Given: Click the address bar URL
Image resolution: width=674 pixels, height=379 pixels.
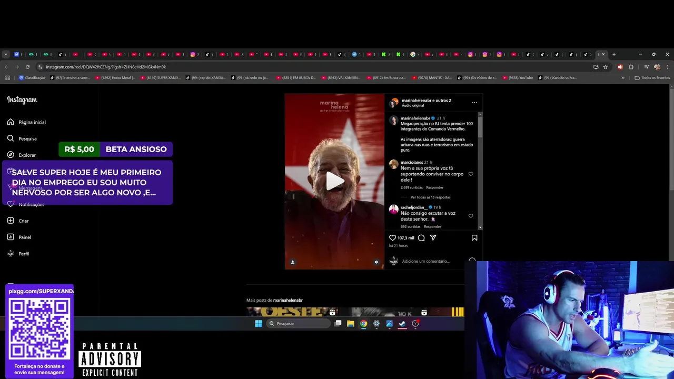Looking at the screenshot, I should click(x=106, y=67).
